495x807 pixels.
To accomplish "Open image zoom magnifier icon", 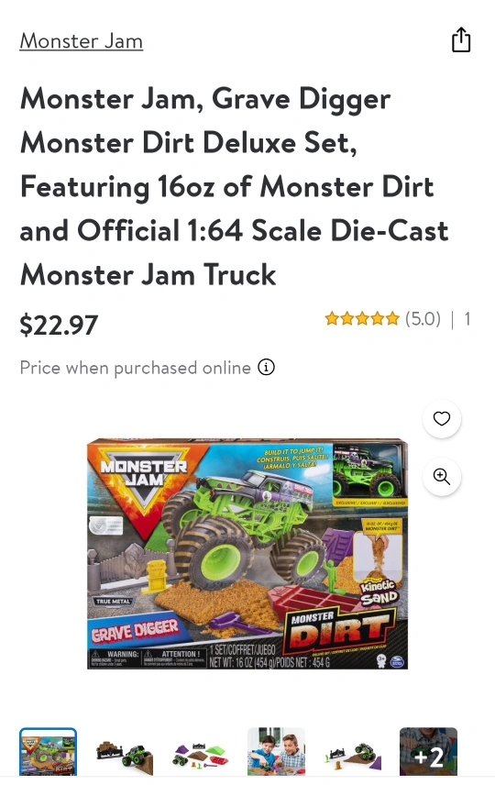I will coord(442,477).
